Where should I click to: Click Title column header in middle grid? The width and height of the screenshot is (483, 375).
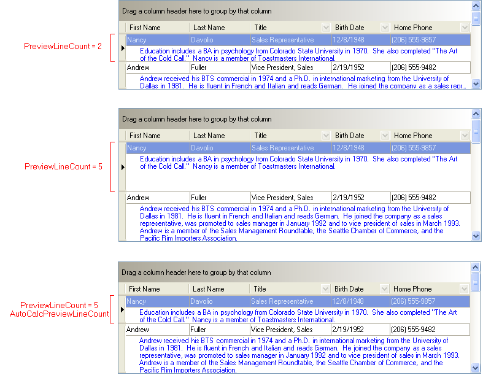click(x=290, y=136)
